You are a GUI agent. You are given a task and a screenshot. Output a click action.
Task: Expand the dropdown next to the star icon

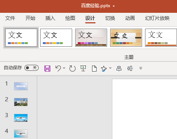pyautogui.click(x=110, y=68)
